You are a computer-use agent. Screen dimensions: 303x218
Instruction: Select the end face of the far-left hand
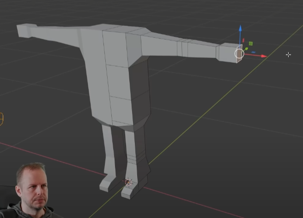(x=24, y=31)
